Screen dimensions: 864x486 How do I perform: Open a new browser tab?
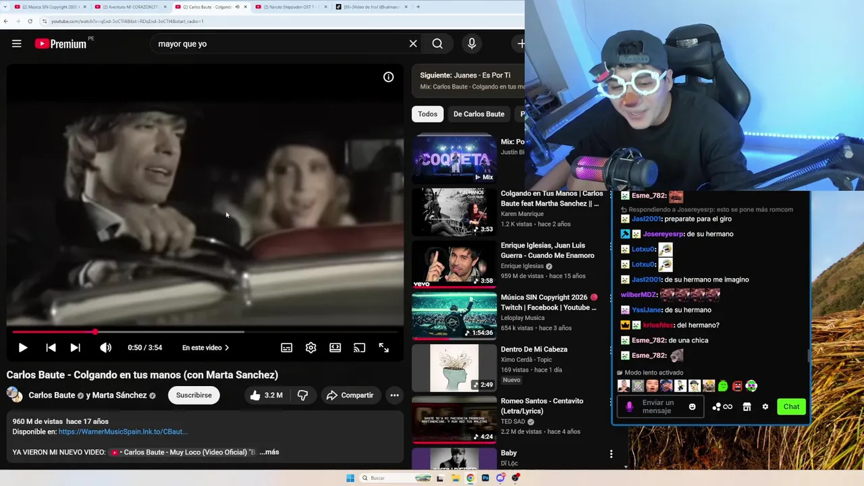coord(418,7)
